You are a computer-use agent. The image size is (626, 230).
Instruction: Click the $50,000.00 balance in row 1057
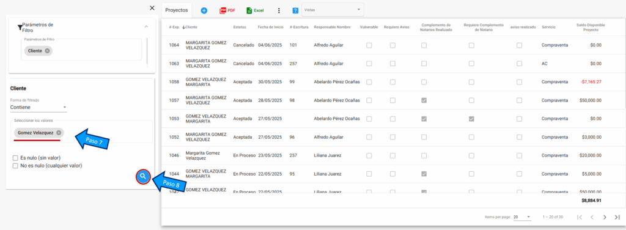tap(591, 100)
